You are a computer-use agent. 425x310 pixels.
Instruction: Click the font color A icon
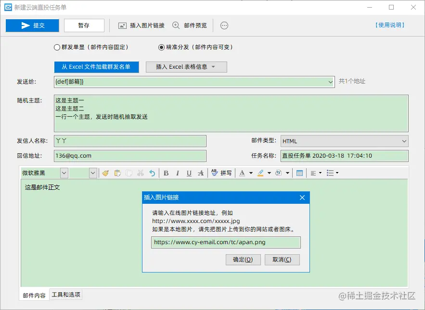pyautogui.click(x=242, y=173)
